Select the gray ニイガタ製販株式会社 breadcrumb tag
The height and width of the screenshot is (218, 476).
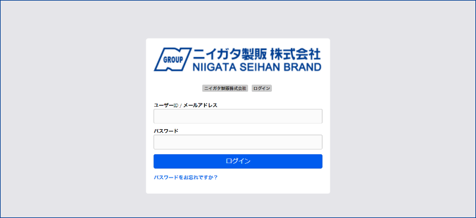(x=225, y=88)
